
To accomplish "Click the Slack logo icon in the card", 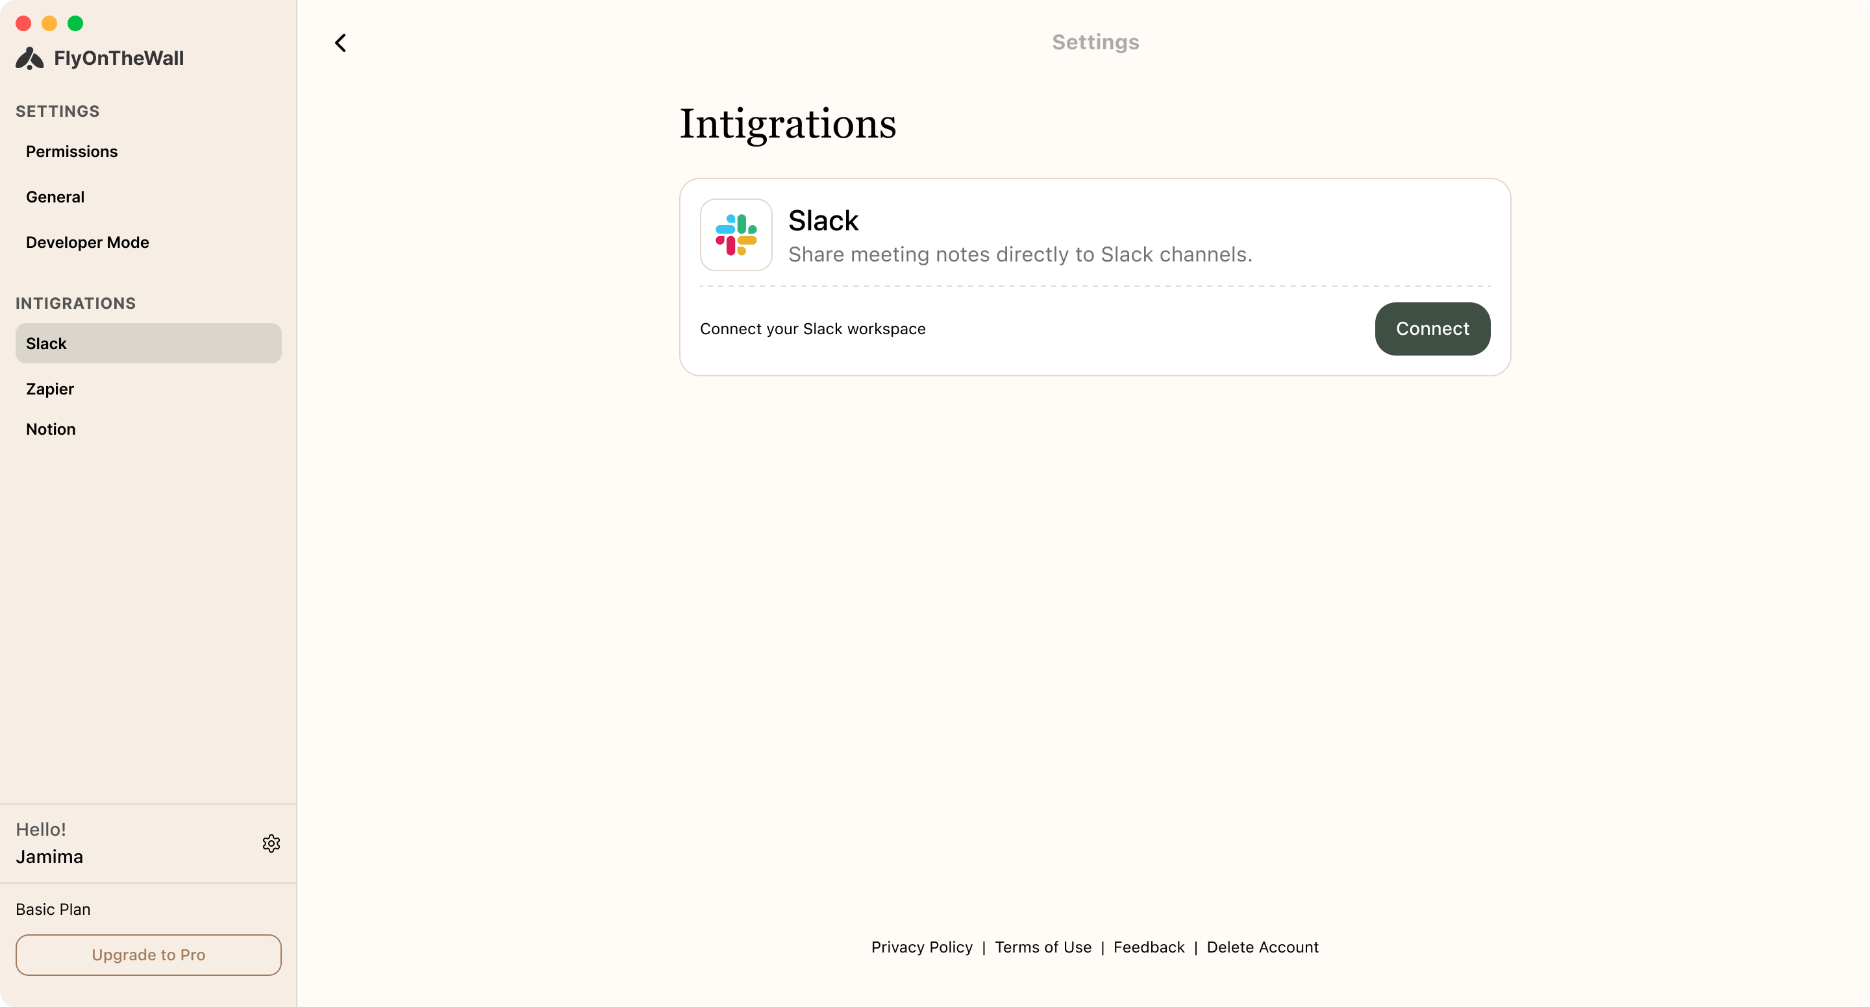I will 736,235.
